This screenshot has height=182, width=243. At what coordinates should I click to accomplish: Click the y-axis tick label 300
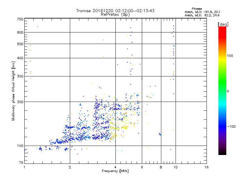click(x=20, y=76)
